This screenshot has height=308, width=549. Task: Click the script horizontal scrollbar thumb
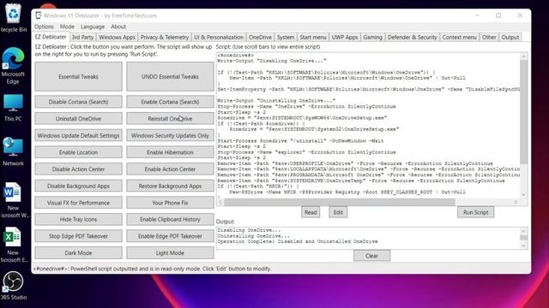pos(340,202)
